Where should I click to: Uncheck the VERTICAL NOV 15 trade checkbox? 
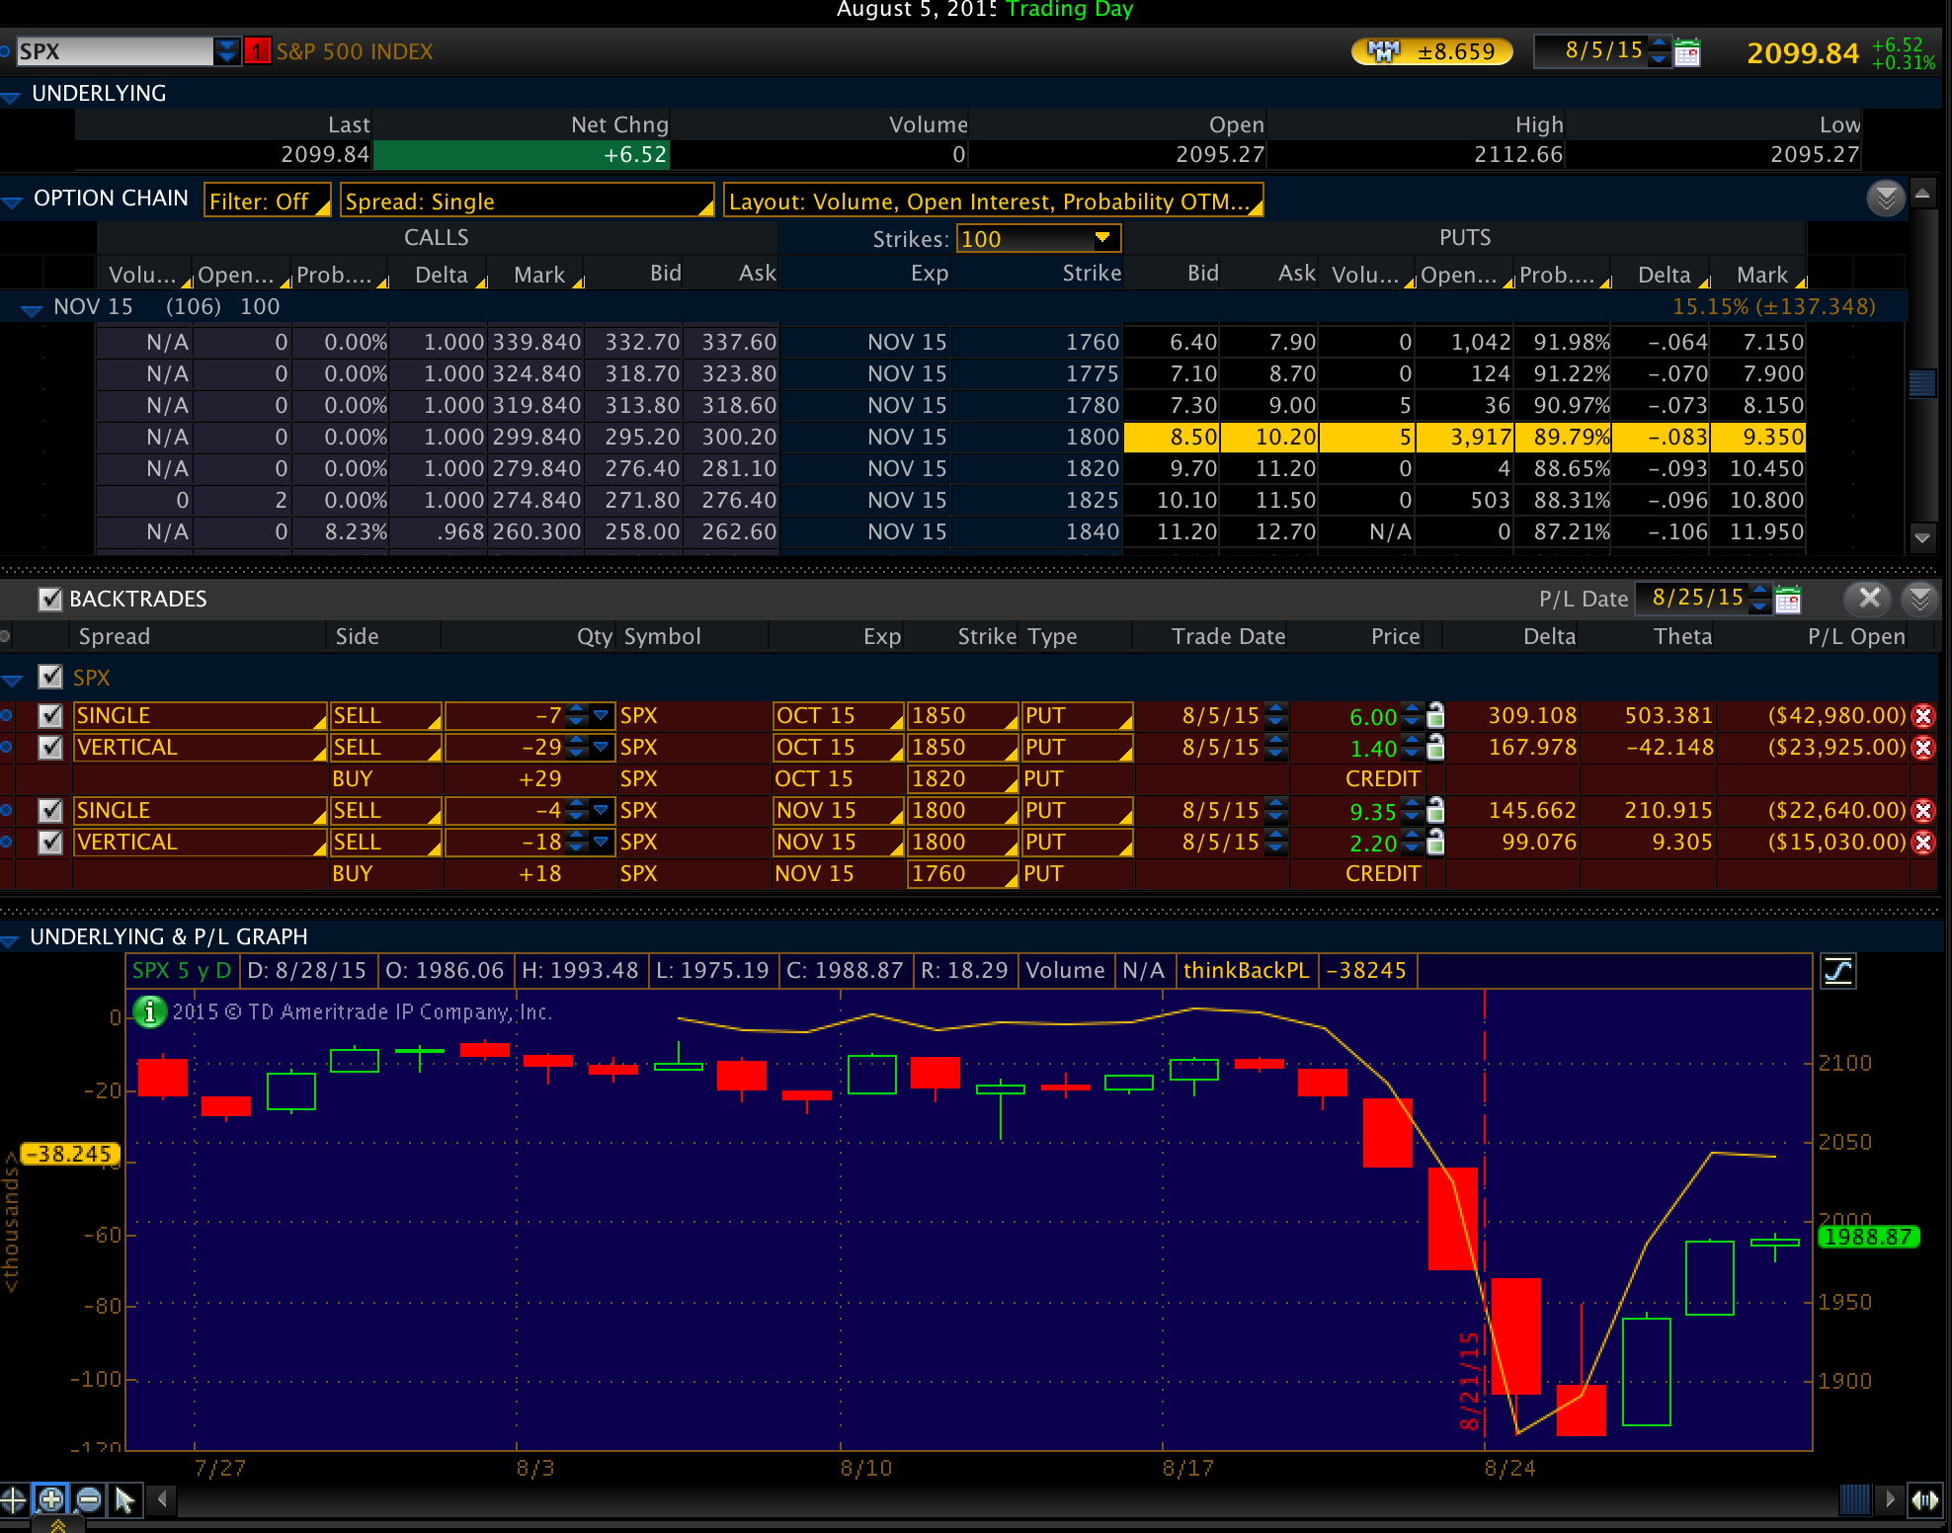coord(50,842)
